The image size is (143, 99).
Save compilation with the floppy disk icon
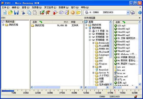[x=16, y=13]
